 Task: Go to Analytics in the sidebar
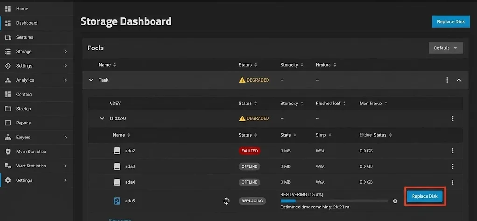pos(25,80)
